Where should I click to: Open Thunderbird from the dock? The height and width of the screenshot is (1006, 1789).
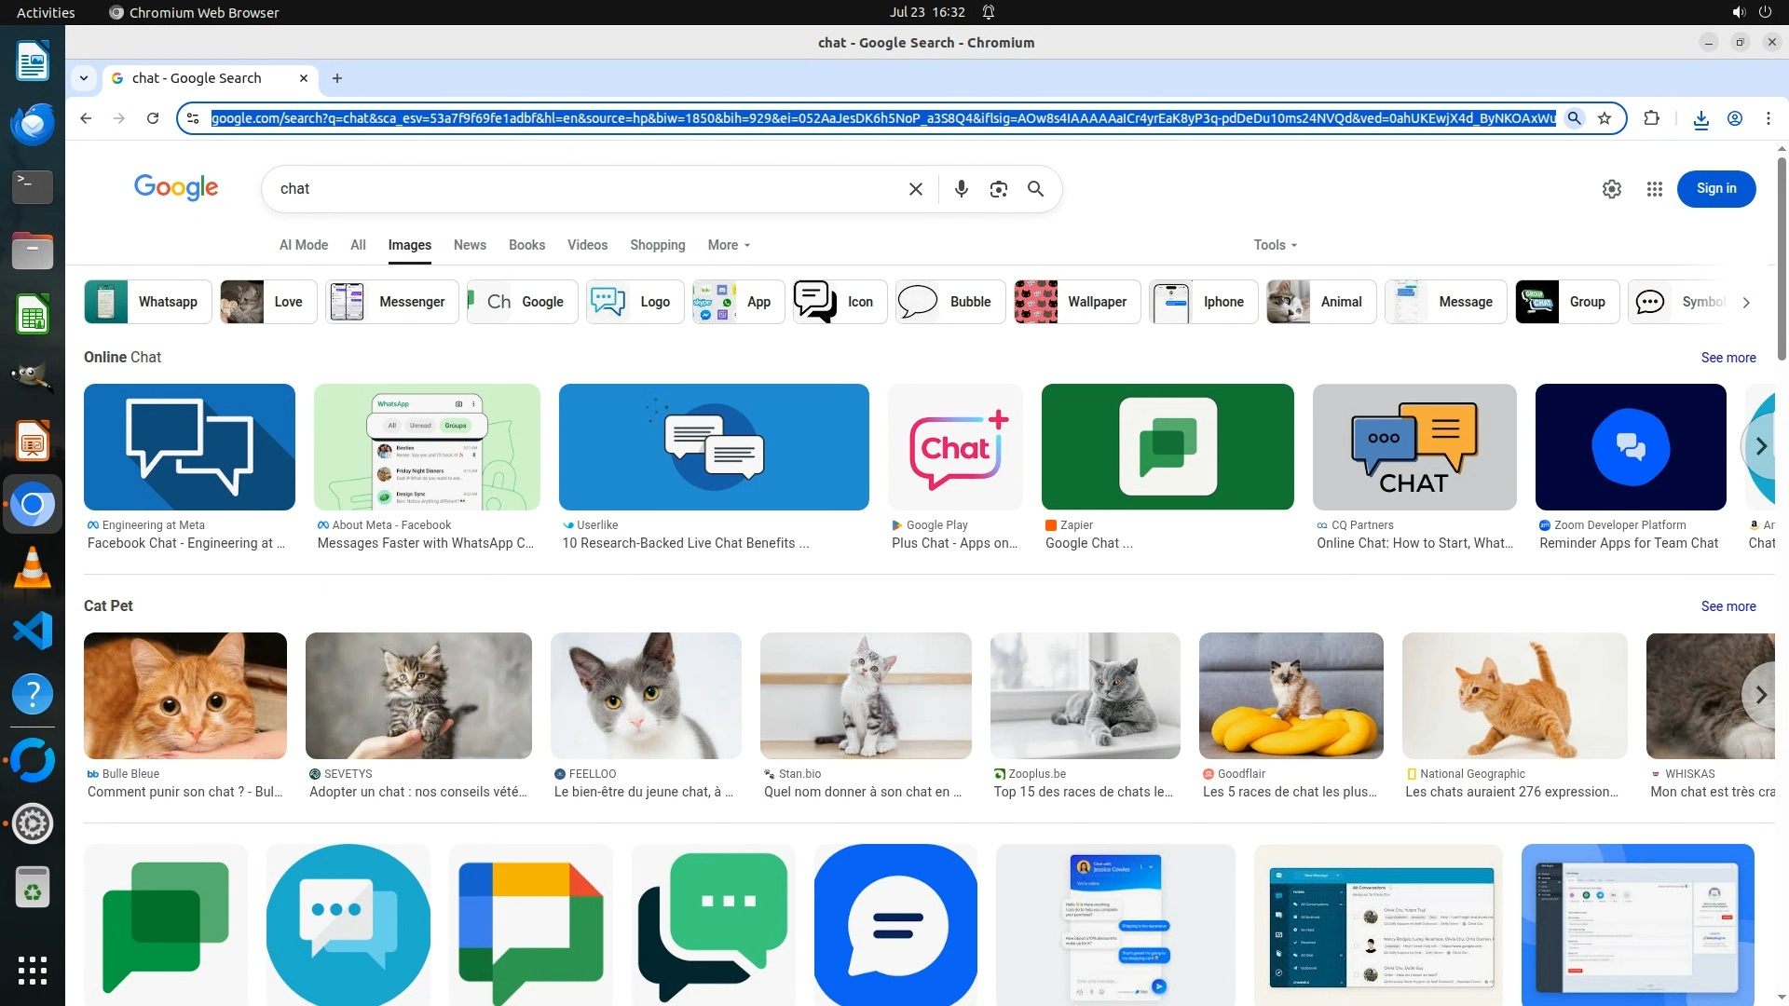click(33, 124)
